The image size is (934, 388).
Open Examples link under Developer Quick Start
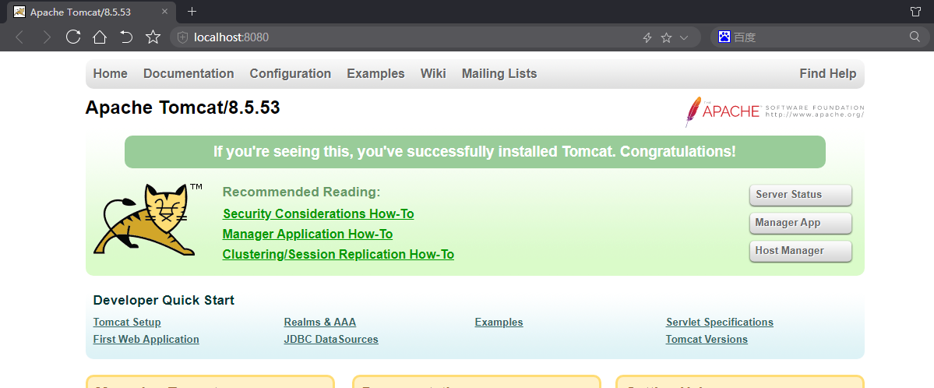499,323
